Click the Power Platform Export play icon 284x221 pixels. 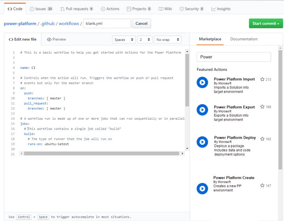(202, 110)
